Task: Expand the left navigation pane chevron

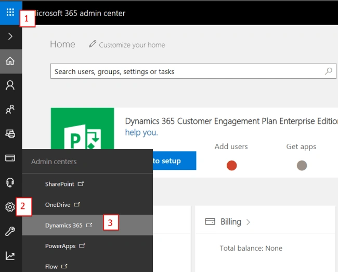Action: 10,36
